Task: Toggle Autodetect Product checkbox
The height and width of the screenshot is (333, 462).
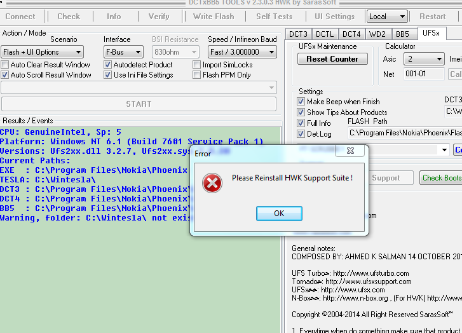Action: pyautogui.click(x=108, y=65)
